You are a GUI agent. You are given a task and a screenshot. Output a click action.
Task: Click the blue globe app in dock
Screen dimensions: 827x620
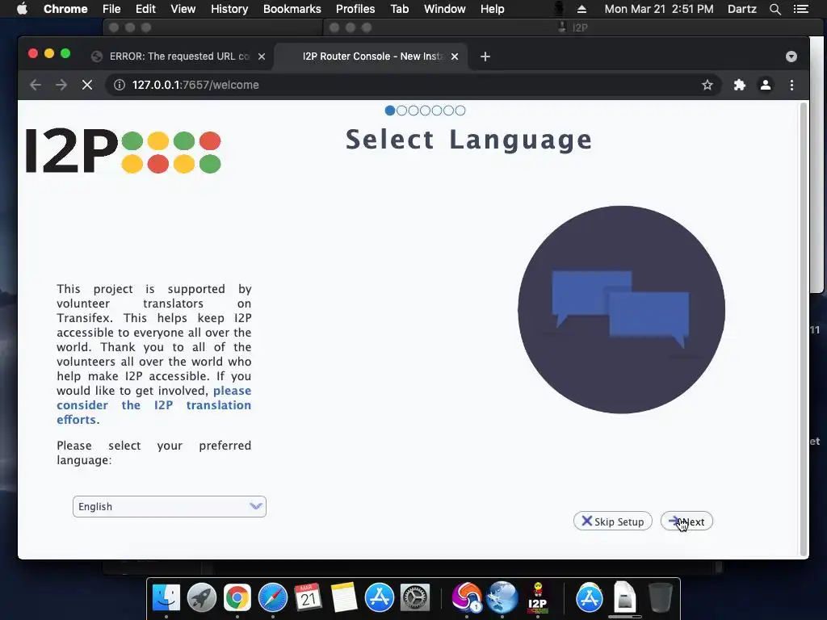click(x=502, y=598)
